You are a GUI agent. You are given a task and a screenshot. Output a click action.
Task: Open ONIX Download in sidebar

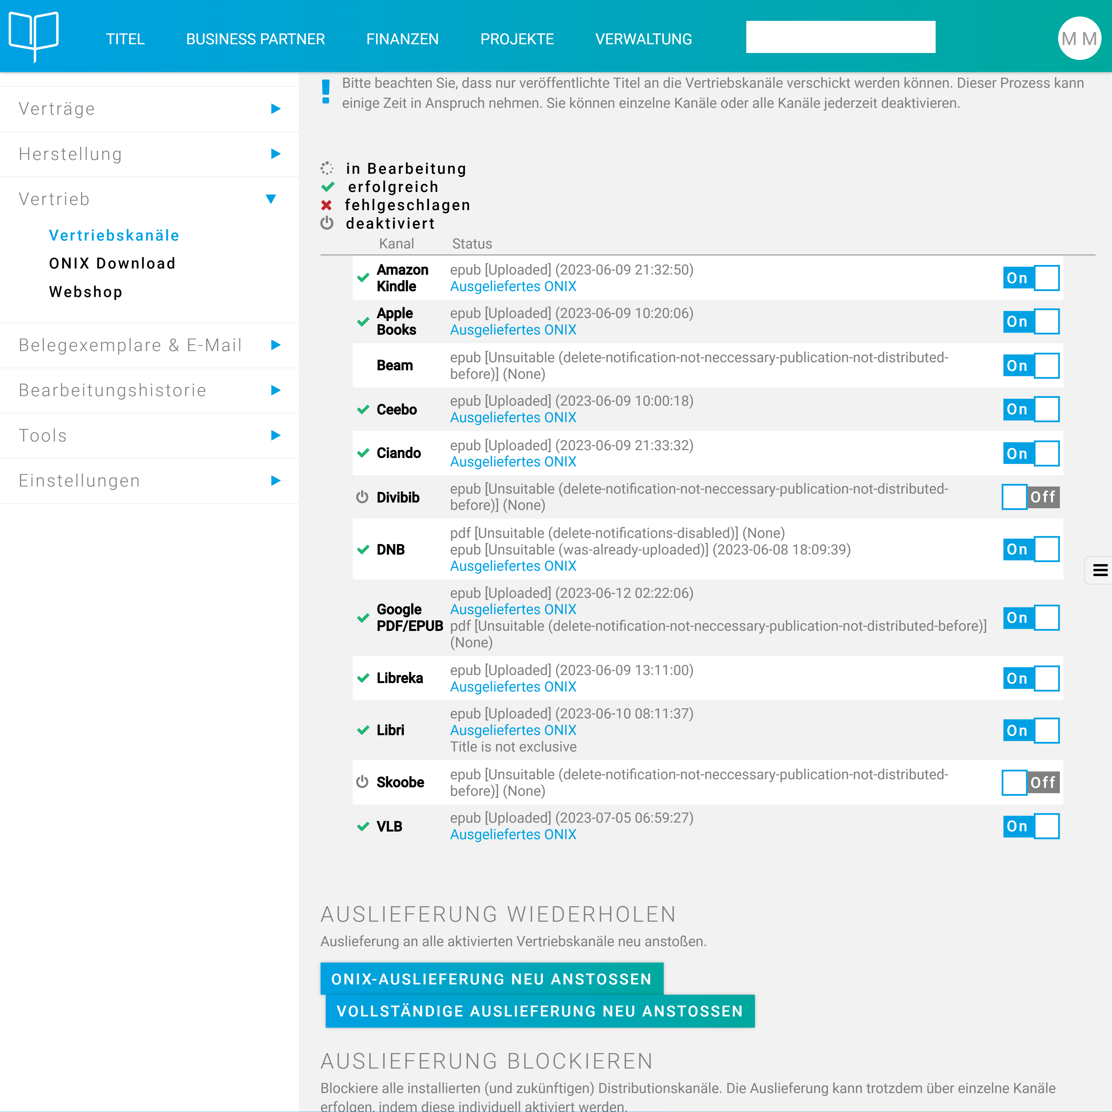click(x=112, y=264)
